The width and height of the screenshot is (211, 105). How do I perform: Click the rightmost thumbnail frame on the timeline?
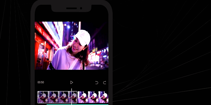(x=103, y=97)
